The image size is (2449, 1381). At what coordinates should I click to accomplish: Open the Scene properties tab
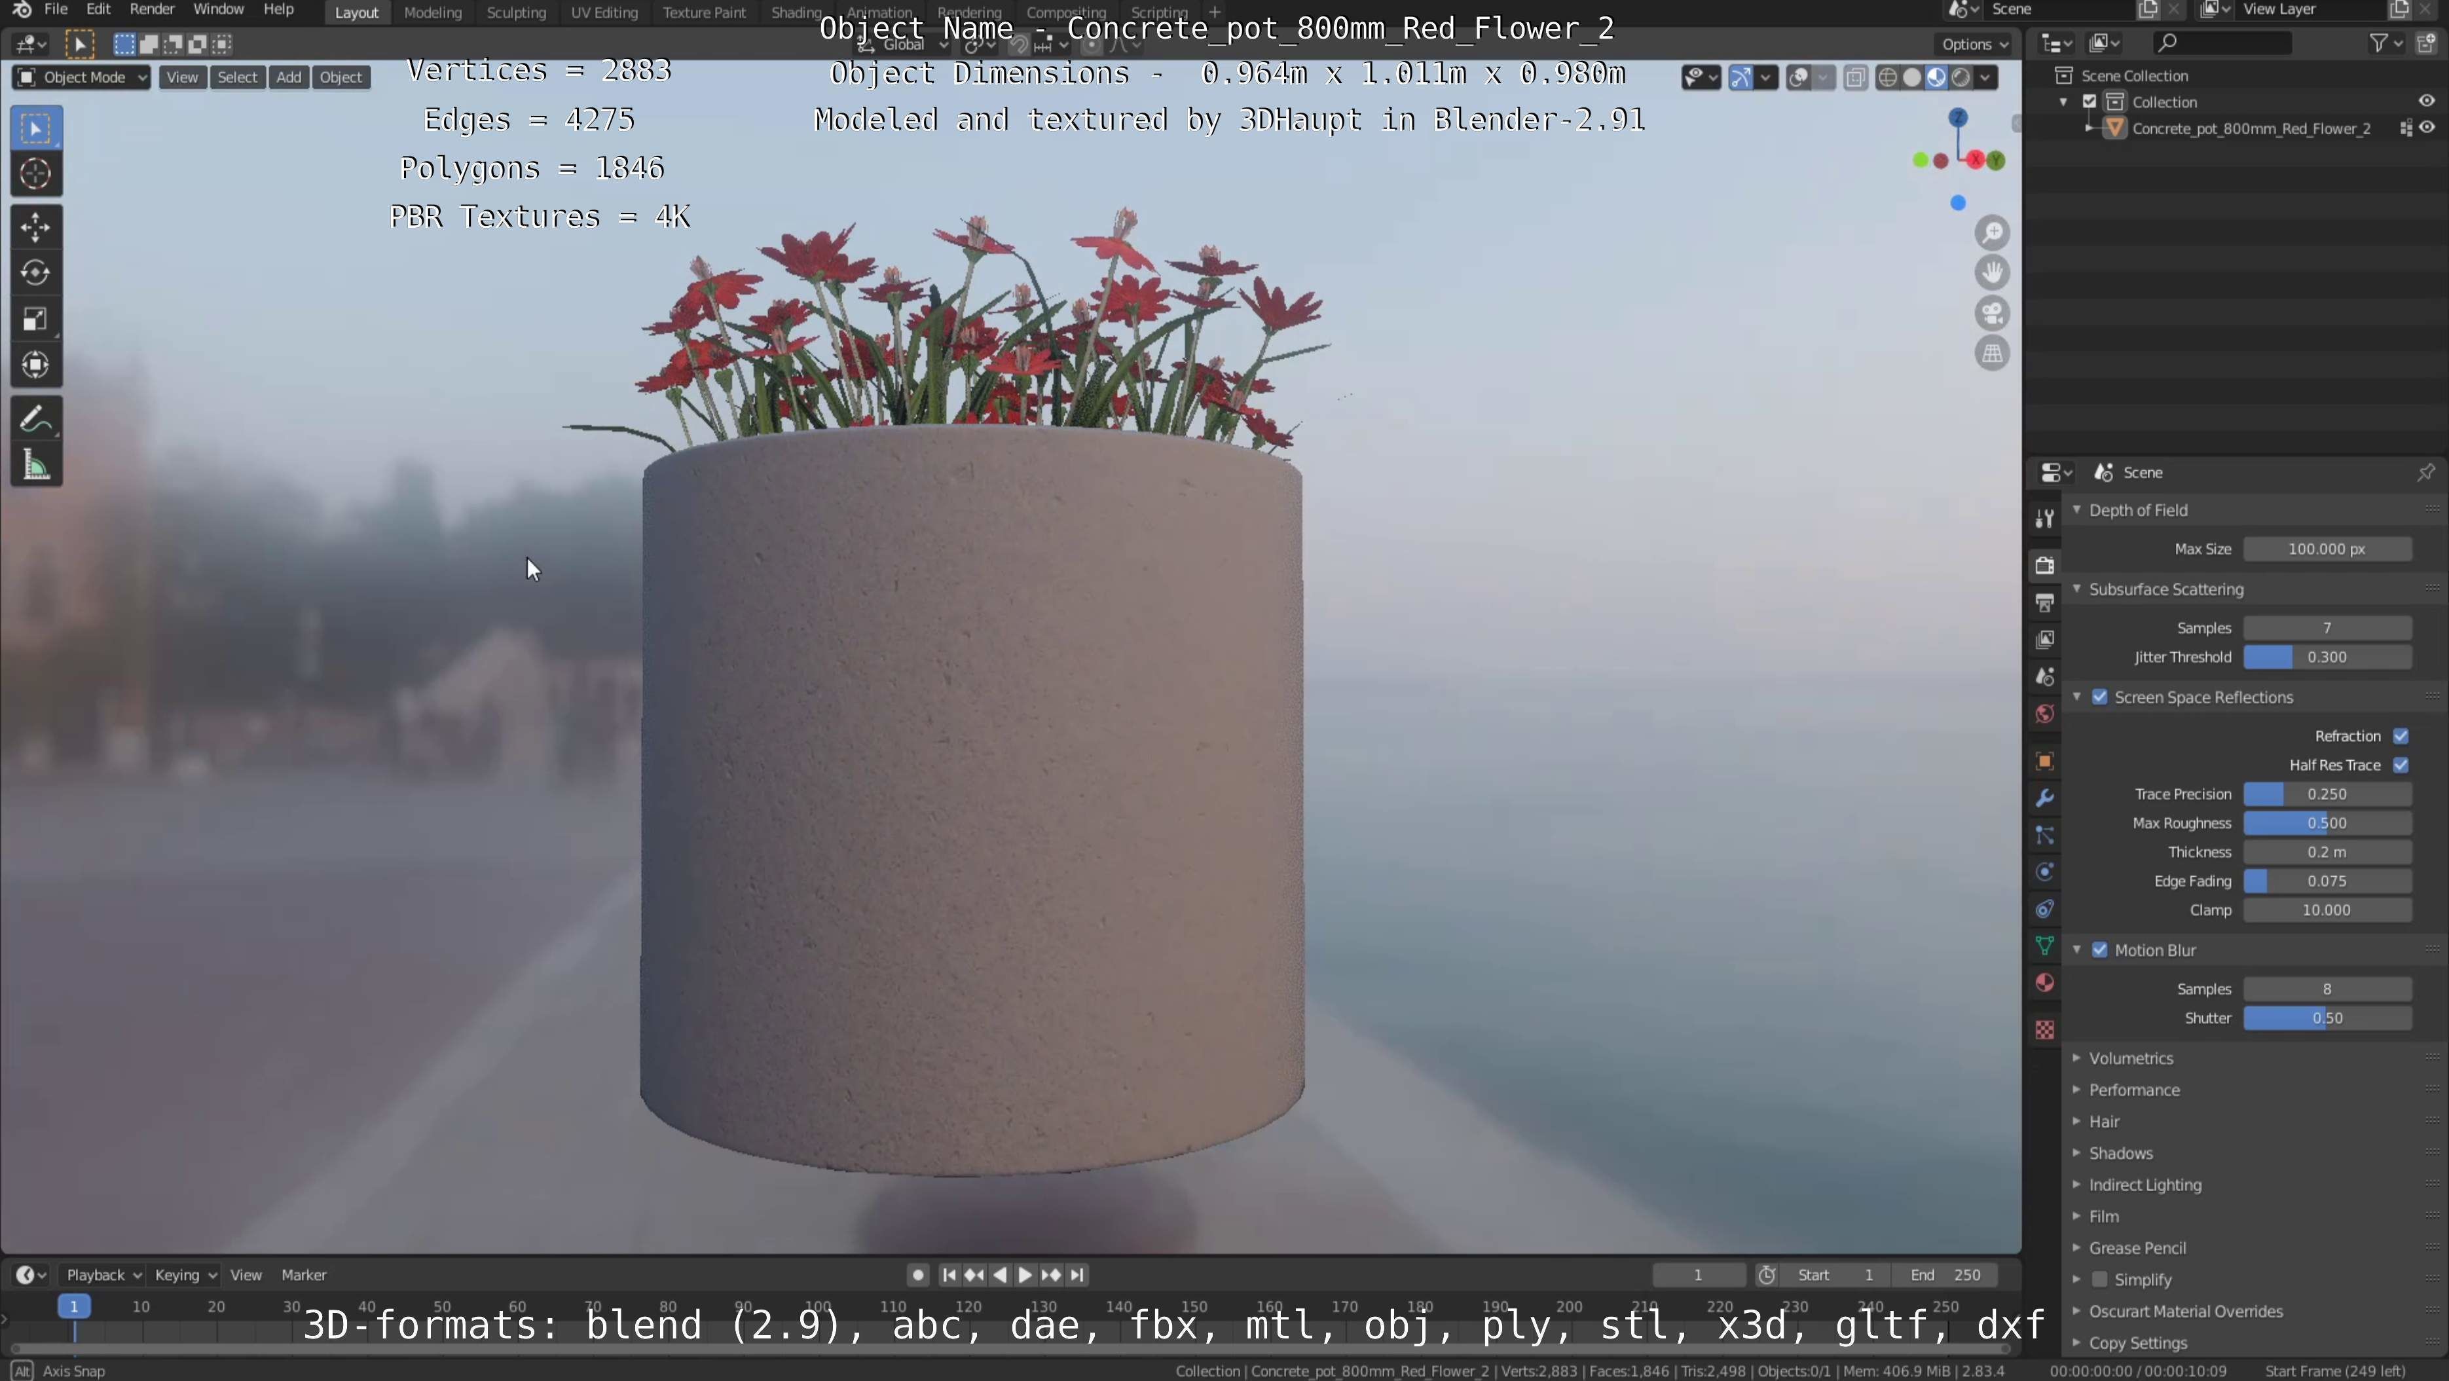tap(2045, 676)
